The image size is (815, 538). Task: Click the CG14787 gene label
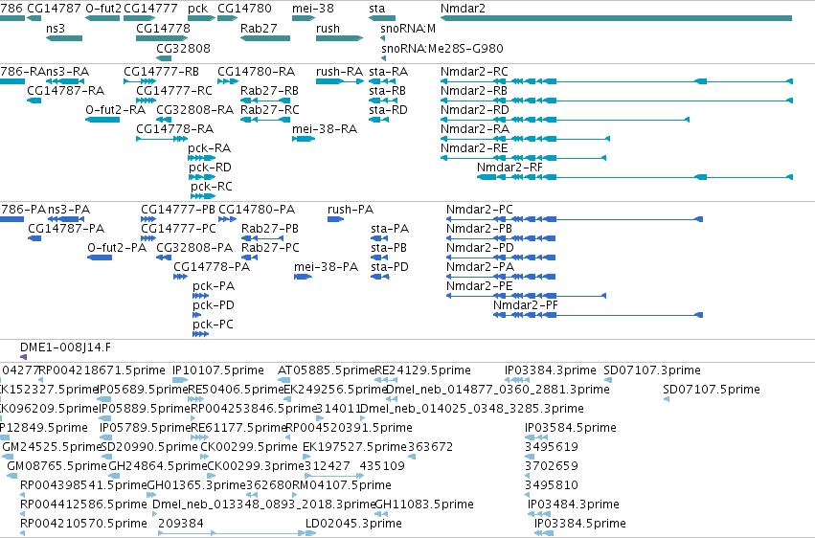pos(54,9)
